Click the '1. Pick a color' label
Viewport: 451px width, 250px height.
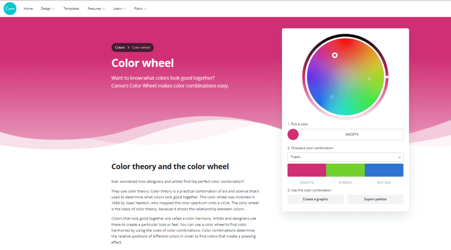pyautogui.click(x=298, y=124)
